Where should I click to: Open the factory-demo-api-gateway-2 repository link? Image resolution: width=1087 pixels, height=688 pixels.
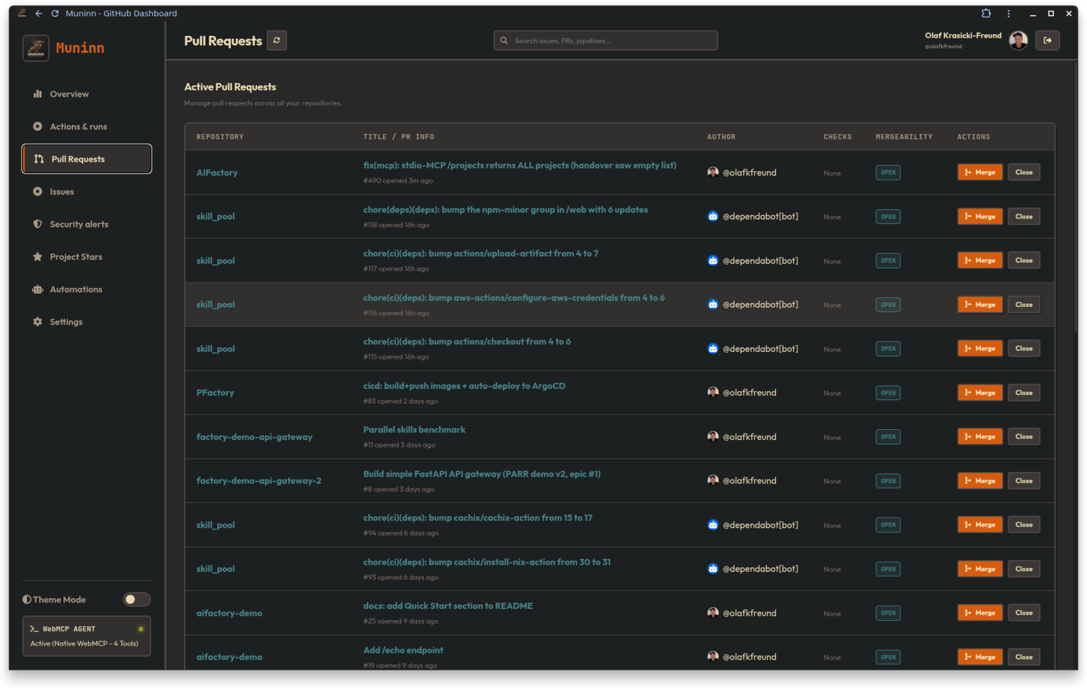(x=259, y=481)
